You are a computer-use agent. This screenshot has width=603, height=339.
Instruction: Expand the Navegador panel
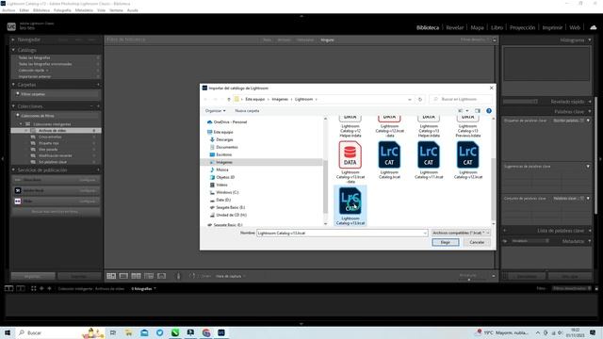point(13,40)
